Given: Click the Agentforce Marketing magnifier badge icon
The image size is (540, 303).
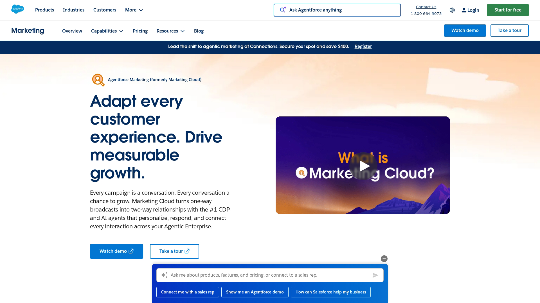Looking at the screenshot, I should [x=98, y=80].
